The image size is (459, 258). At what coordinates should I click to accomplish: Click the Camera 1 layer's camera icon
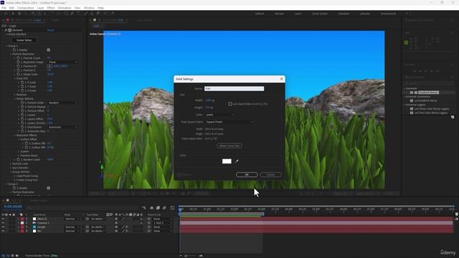pyautogui.click(x=34, y=223)
